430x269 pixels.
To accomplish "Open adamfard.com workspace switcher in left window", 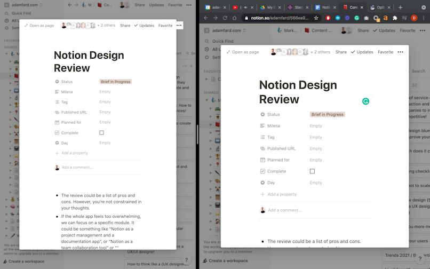I will 24,5.
